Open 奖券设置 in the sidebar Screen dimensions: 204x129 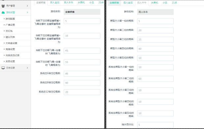point(15,61)
